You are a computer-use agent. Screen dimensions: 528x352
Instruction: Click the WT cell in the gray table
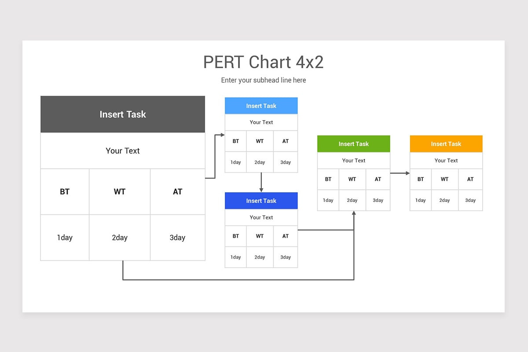tap(119, 191)
